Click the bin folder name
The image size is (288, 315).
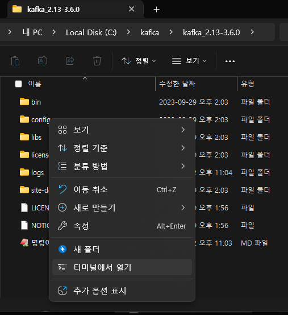point(36,102)
